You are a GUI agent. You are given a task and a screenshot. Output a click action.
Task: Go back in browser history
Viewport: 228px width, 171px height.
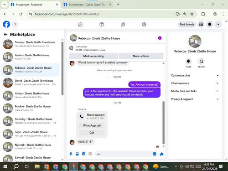click(5, 14)
